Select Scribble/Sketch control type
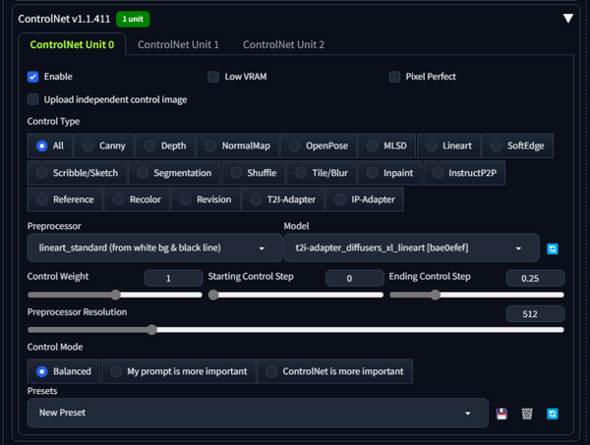Viewport: 590px width, 445px height. click(x=77, y=173)
